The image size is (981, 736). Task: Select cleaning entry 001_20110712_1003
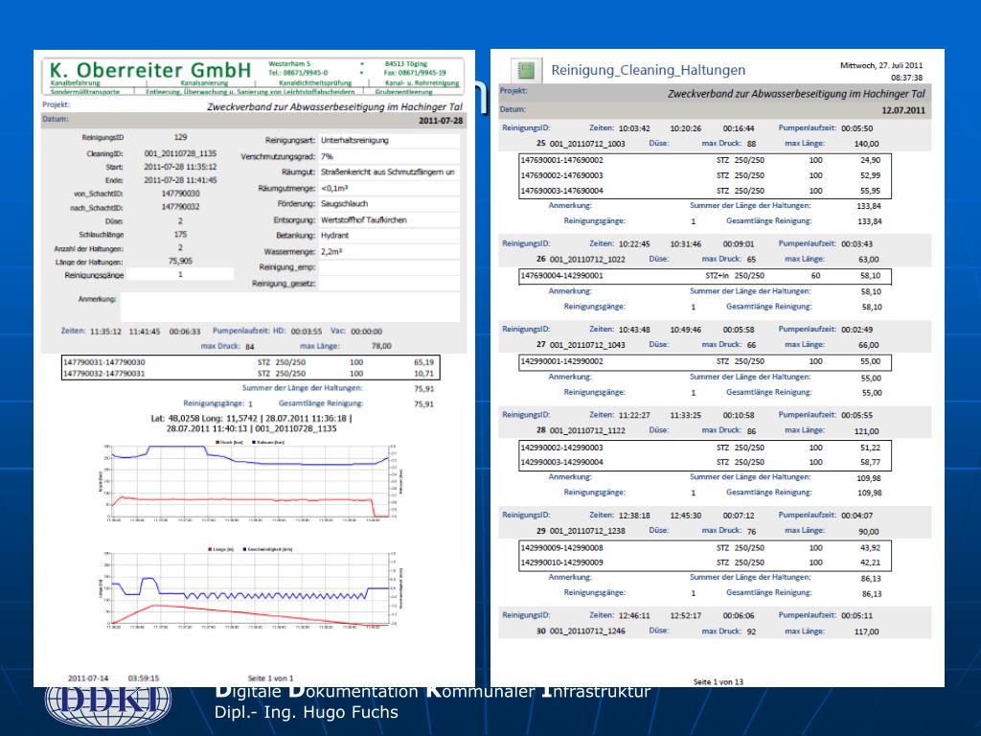pyautogui.click(x=587, y=144)
